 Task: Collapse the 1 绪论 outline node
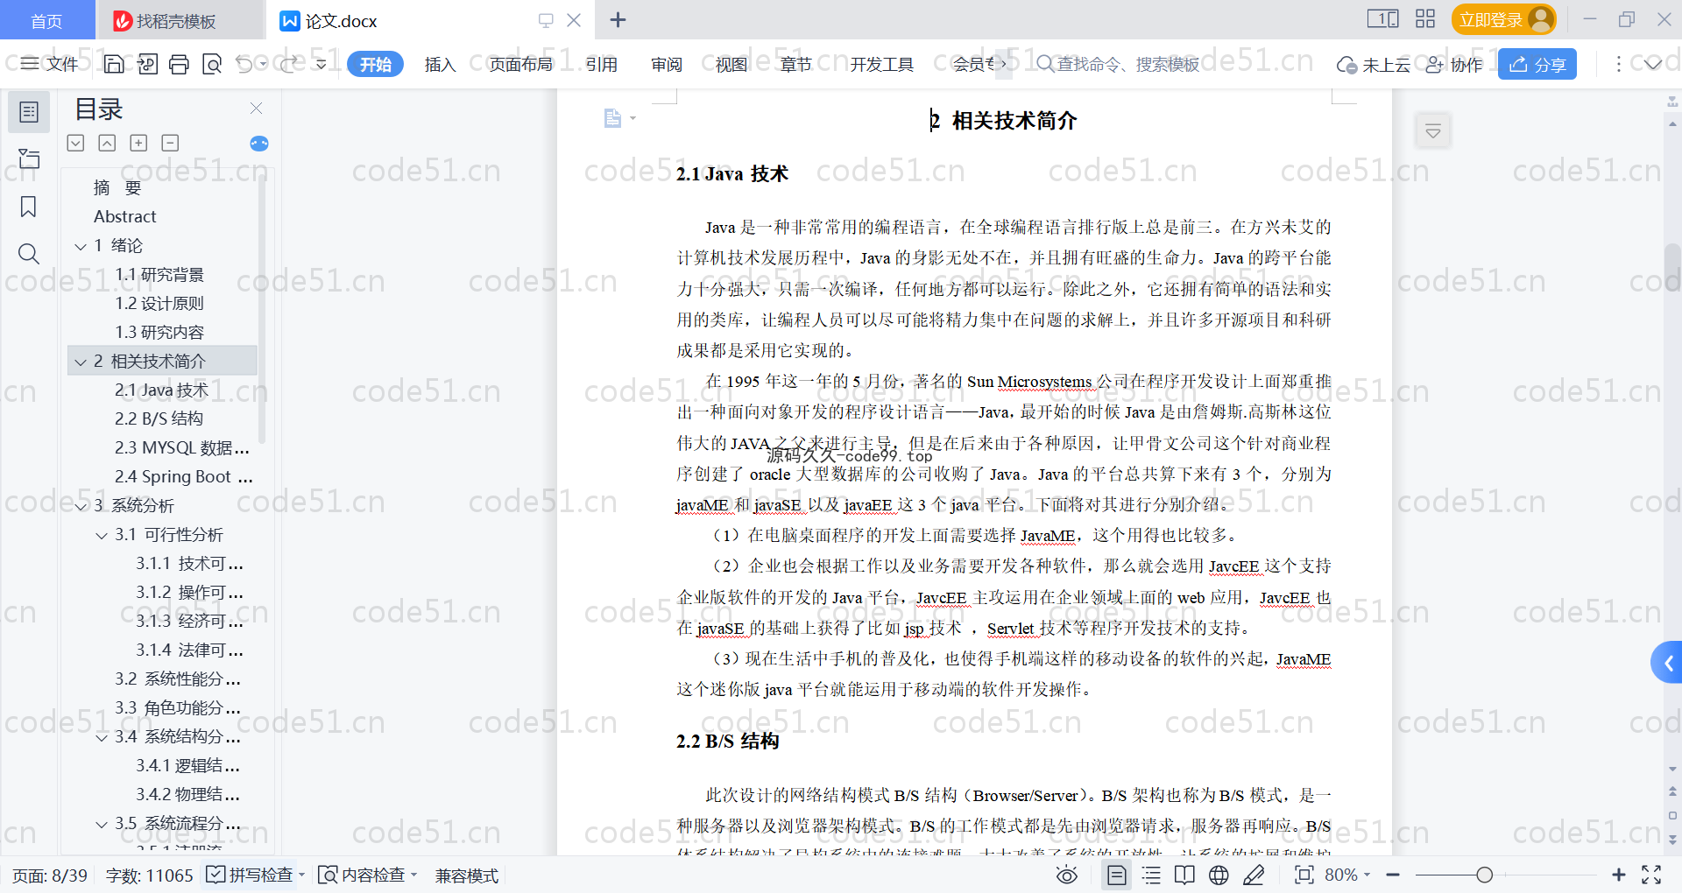[x=81, y=246]
